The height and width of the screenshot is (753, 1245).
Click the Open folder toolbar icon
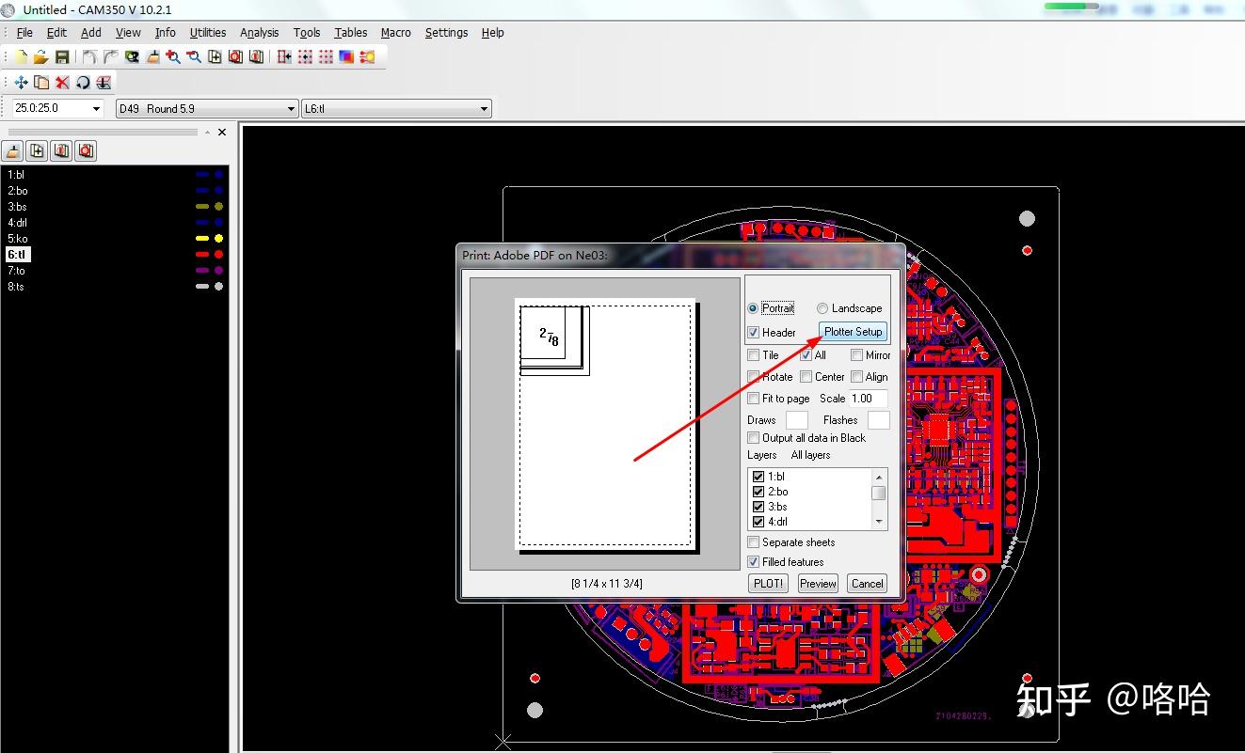[41, 57]
